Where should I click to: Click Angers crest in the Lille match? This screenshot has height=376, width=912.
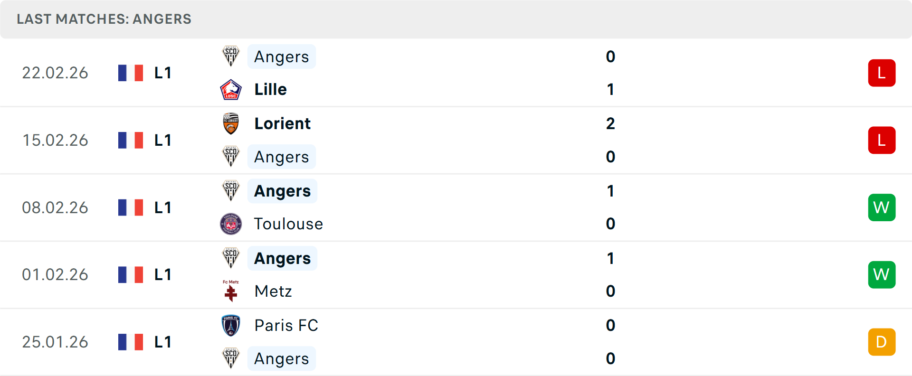click(231, 56)
